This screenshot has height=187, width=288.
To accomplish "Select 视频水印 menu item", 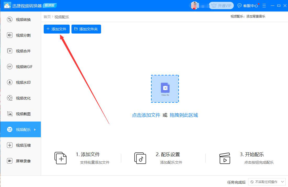I will tap(20, 82).
